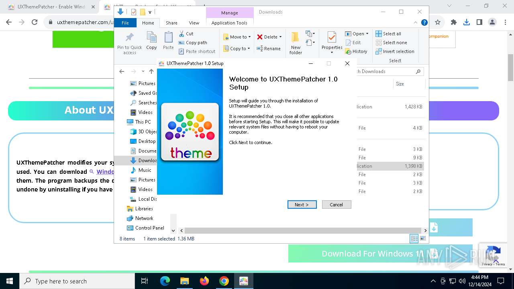Open Chrome extensions puzzle icon
The image size is (514, 289).
point(454,22)
